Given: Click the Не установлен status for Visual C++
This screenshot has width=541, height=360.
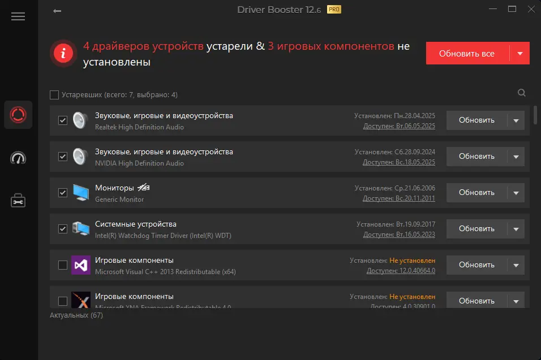Looking at the screenshot, I should [x=412, y=261].
